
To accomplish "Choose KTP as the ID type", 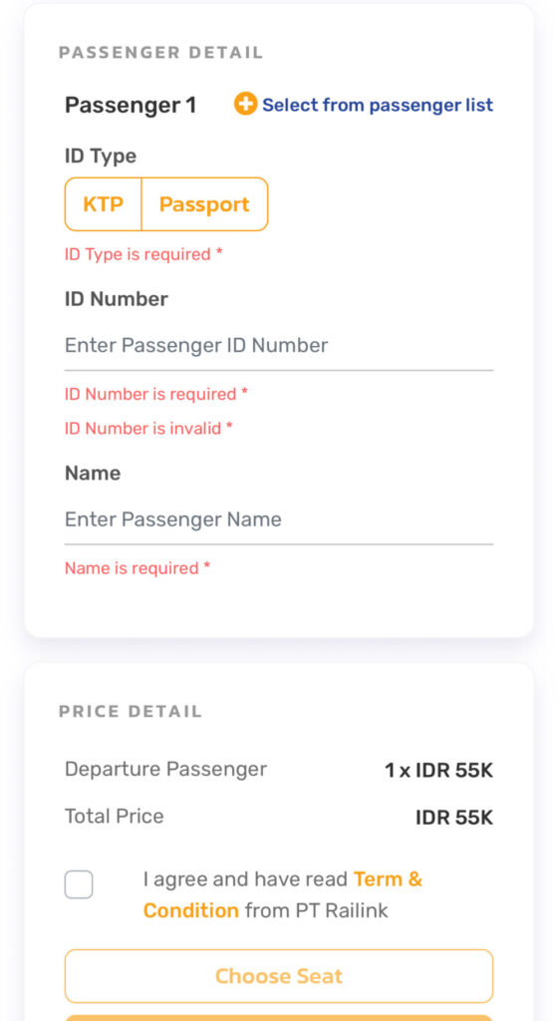I will click(x=103, y=204).
